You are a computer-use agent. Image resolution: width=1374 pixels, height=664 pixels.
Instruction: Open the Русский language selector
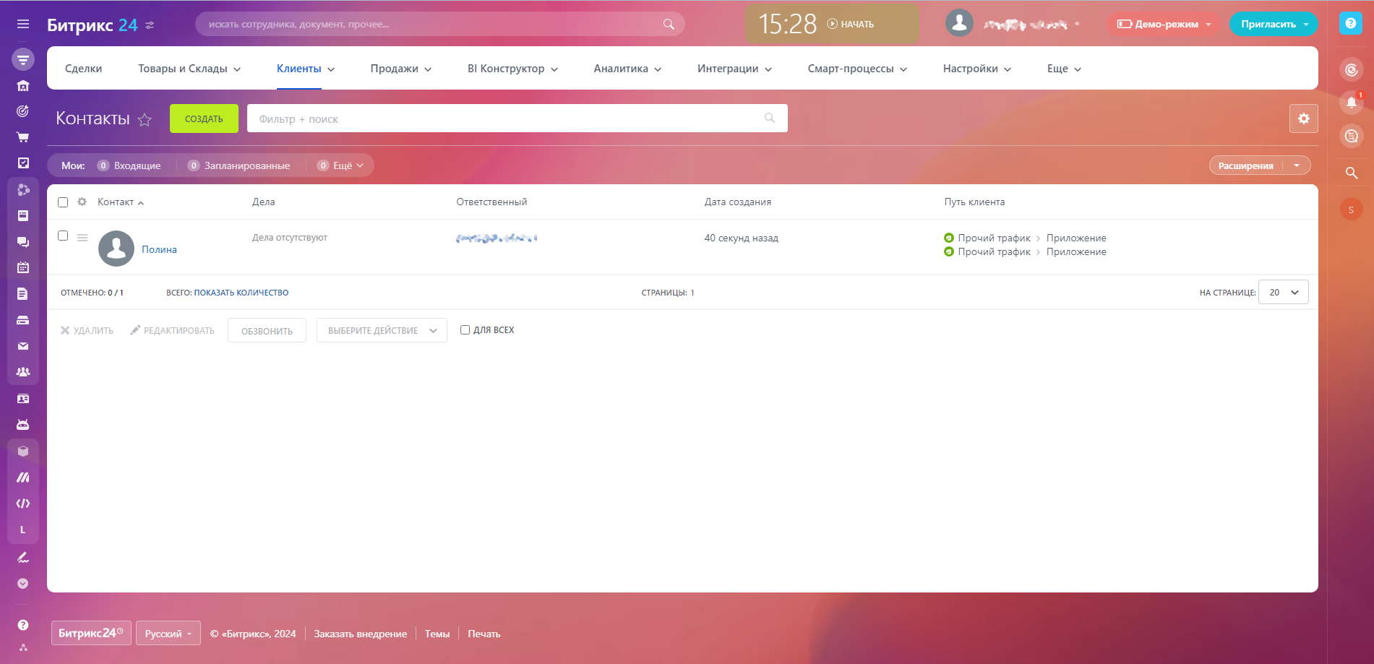pyautogui.click(x=168, y=634)
